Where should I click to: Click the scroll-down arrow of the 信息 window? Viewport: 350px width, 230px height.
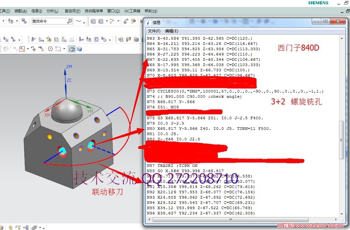[x=342, y=214]
